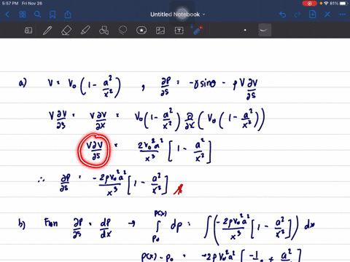Bookmark the current page
This screenshot has width=350, height=262.
(x=52, y=15)
